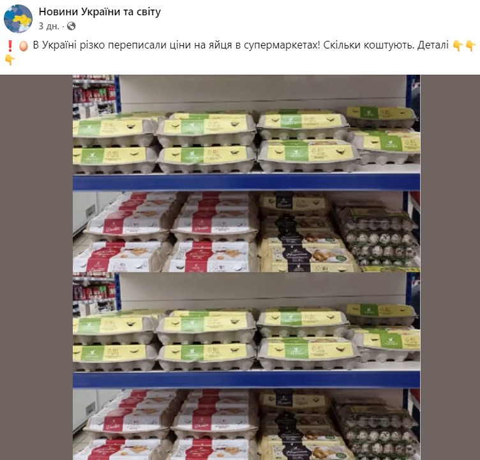The width and height of the screenshot is (480, 460).
Task: Click the gray margin right of the photo
Action: [x=450, y=267]
